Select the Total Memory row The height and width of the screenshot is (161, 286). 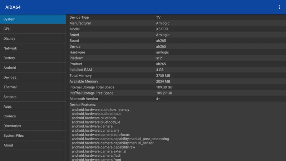(176, 75)
